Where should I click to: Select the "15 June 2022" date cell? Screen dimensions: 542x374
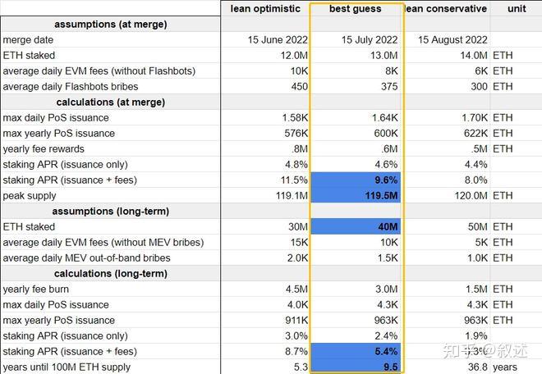[x=278, y=39]
